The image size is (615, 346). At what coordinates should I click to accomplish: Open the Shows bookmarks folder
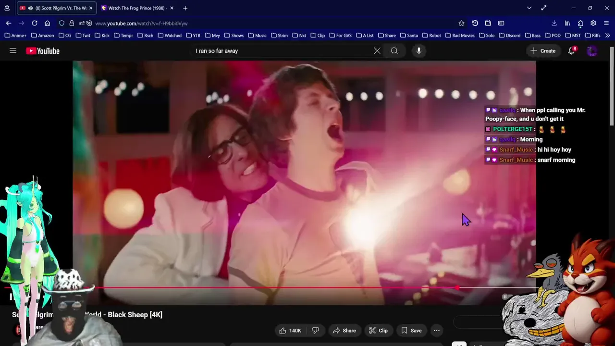234,36
